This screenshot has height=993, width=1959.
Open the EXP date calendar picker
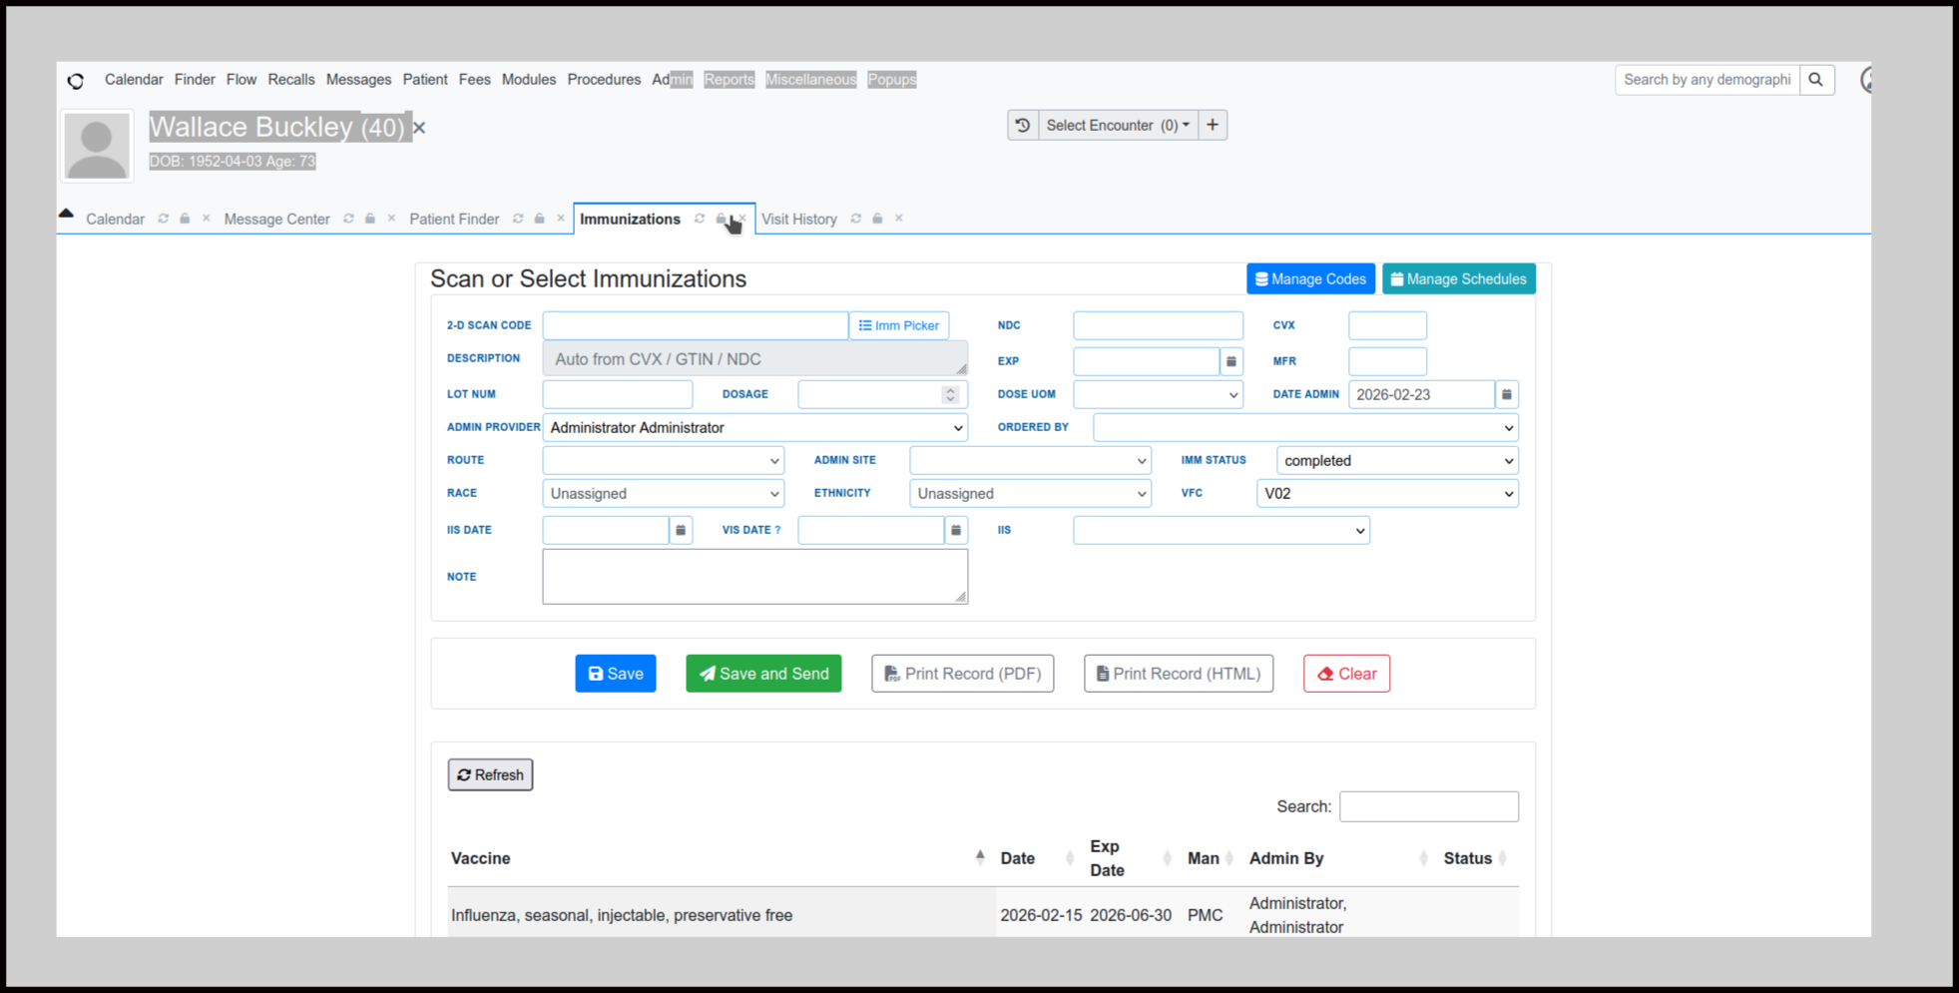tap(1231, 361)
